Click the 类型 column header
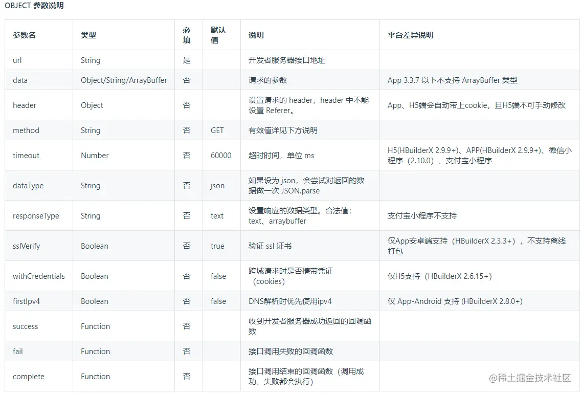The width and height of the screenshot is (582, 394). point(88,34)
